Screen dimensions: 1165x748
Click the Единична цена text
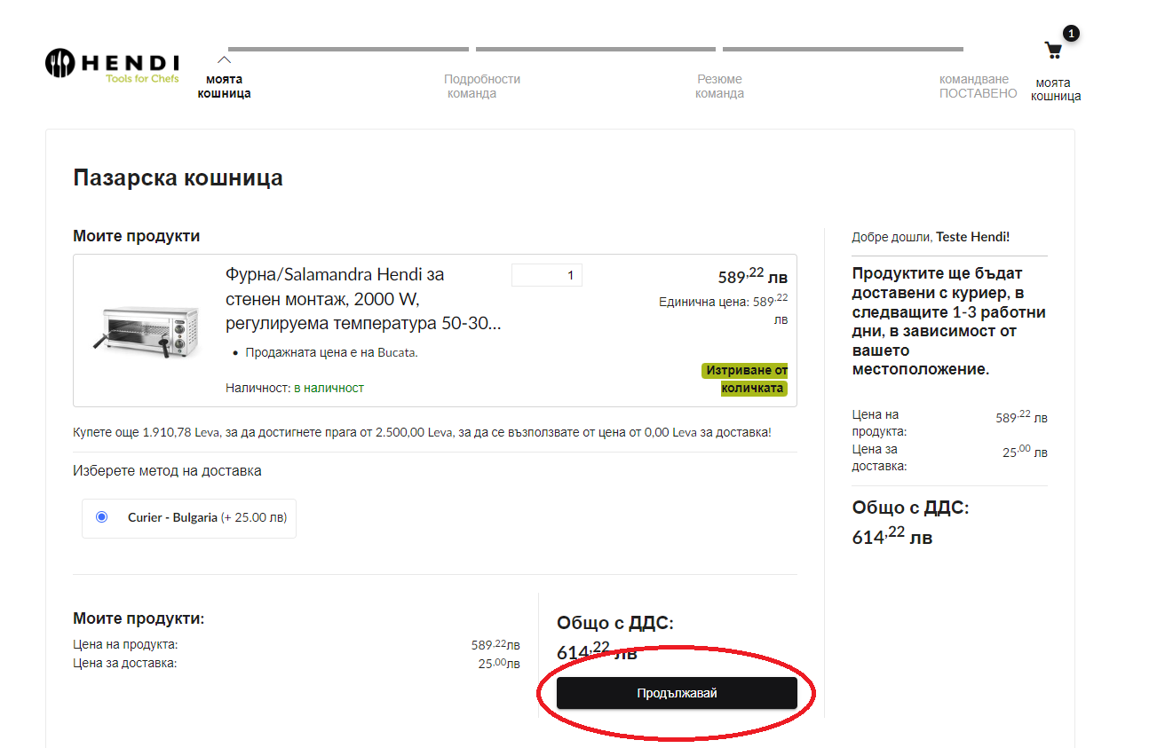[x=723, y=310]
